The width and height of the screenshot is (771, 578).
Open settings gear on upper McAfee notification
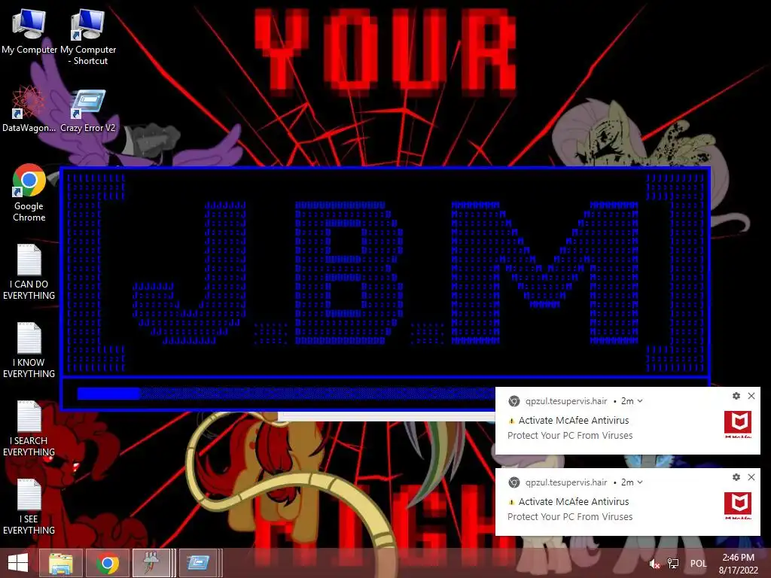pos(736,396)
